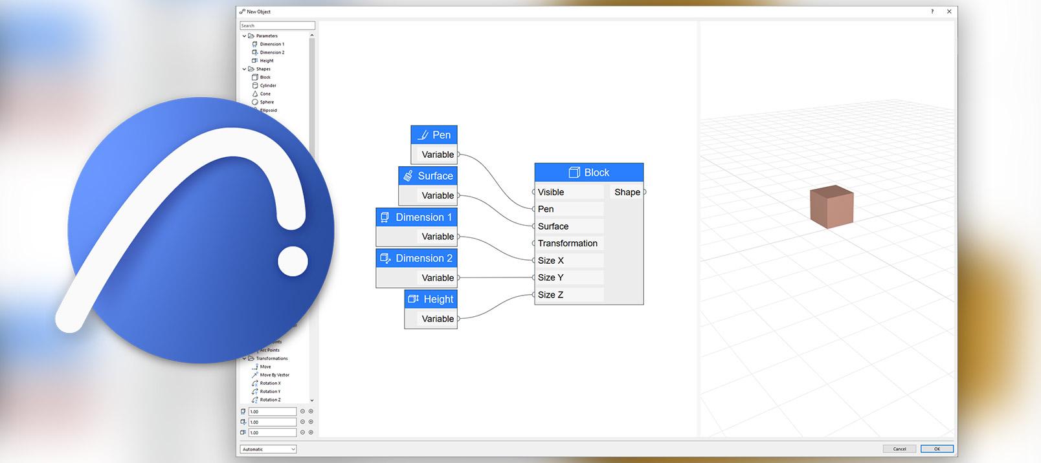Select Rotation Y in the tree
The image size is (1041, 463).
(266, 392)
